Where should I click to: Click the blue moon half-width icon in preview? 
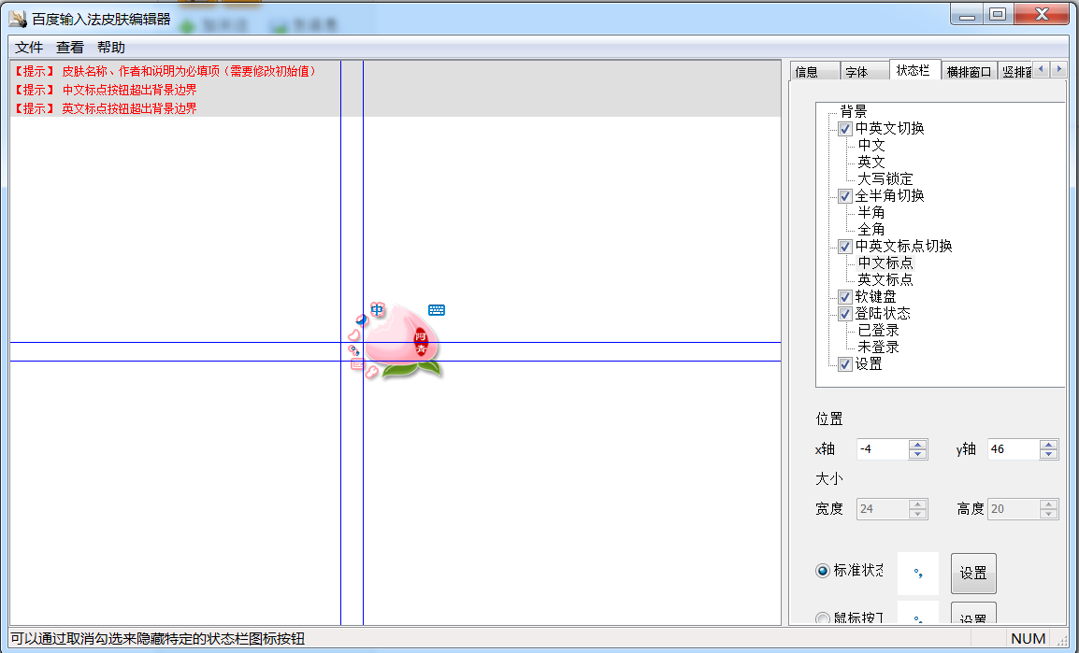click(x=361, y=319)
